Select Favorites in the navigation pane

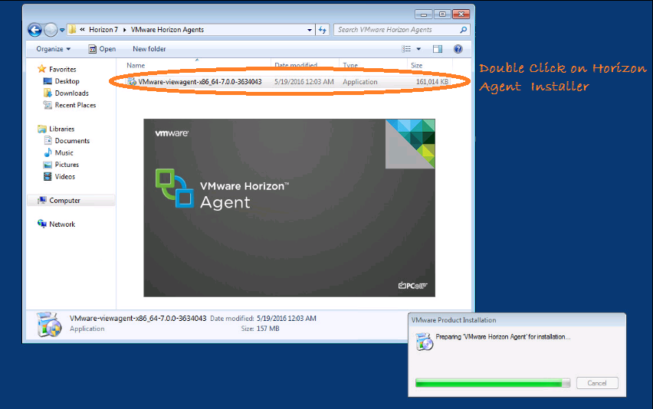(63, 70)
